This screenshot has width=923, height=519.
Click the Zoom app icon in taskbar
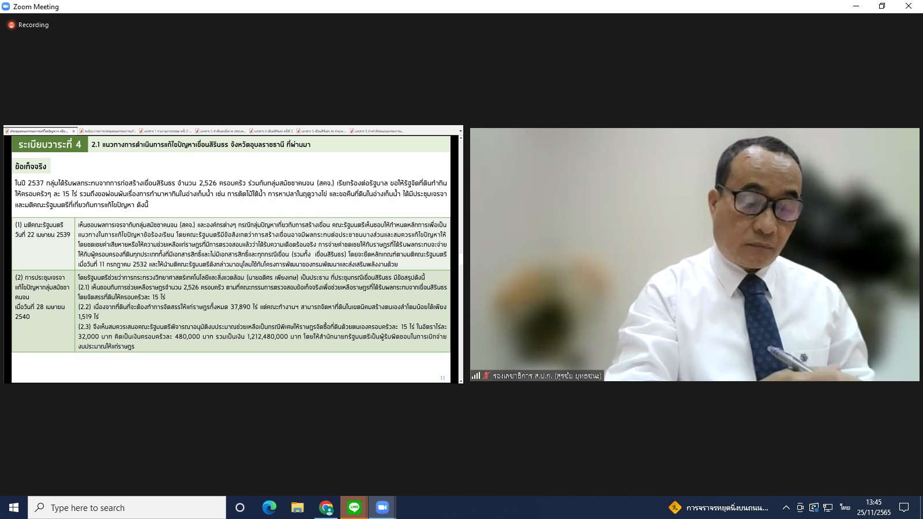click(382, 507)
